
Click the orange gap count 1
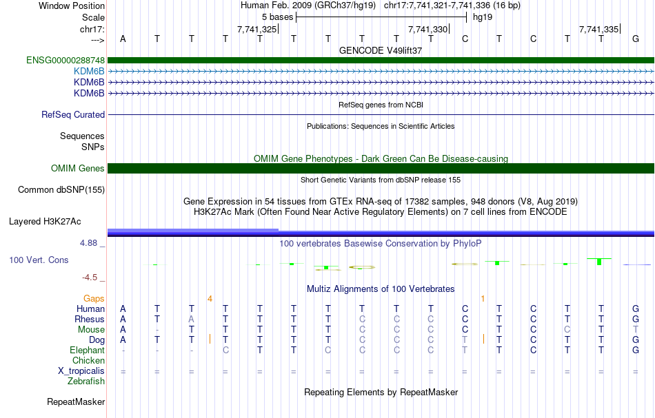coord(483,298)
